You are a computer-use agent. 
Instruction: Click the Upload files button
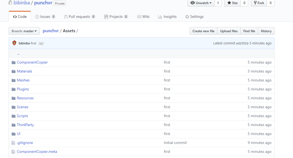tap(229, 31)
